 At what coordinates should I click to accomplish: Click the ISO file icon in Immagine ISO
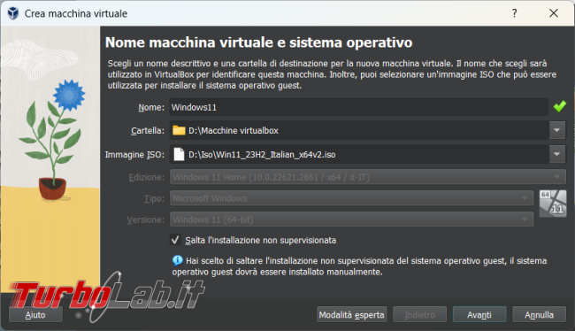click(179, 154)
